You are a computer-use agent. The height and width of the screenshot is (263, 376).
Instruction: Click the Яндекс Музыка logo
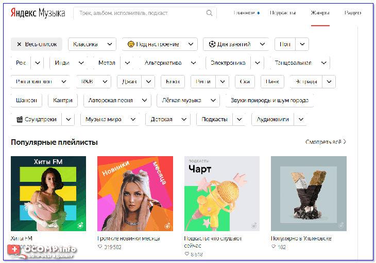coord(38,13)
